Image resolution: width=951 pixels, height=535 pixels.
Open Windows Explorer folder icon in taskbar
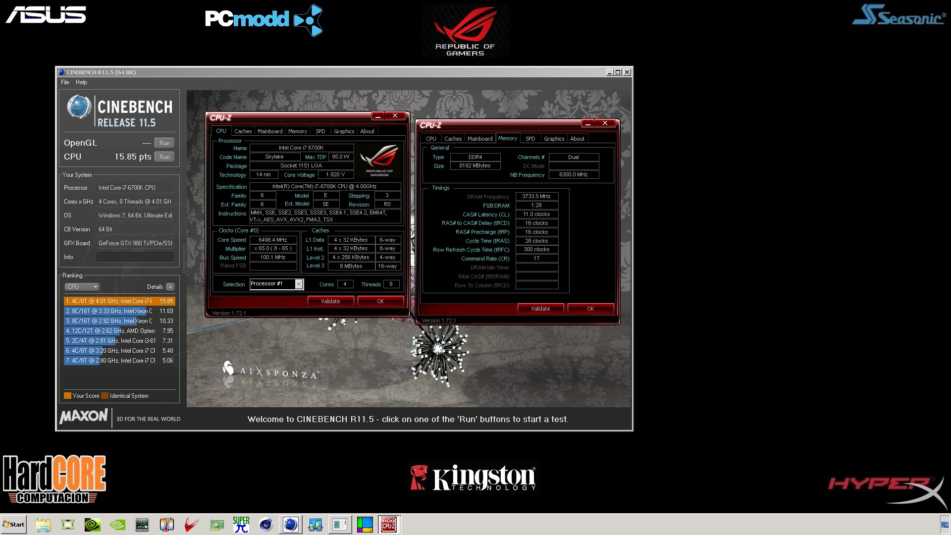(43, 525)
